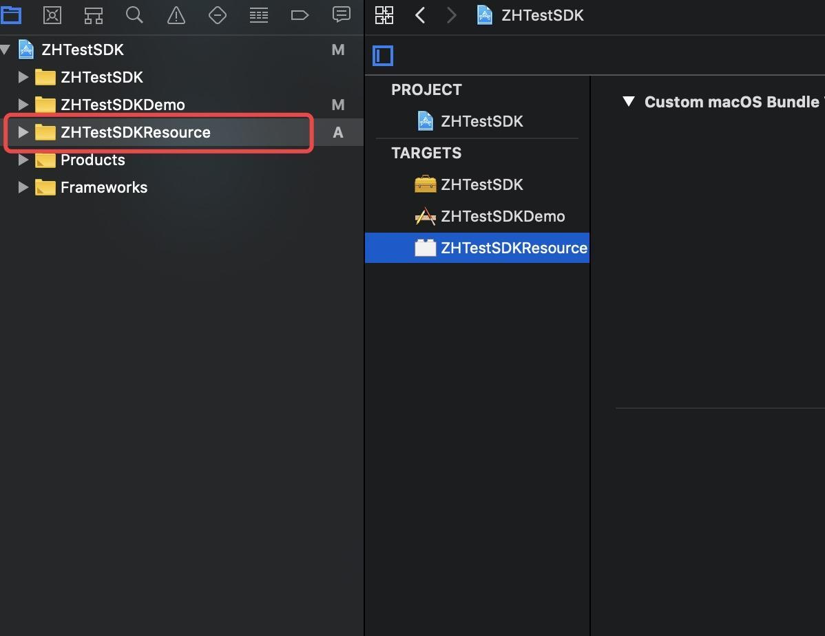Image resolution: width=825 pixels, height=636 pixels.
Task: Click the Frameworks folder icon
Action: click(x=45, y=187)
